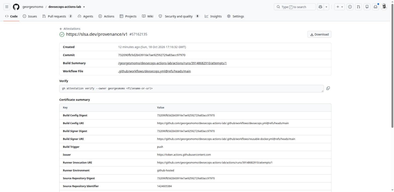
Task: Select the Created timestamp text
Action: click(x=152, y=47)
